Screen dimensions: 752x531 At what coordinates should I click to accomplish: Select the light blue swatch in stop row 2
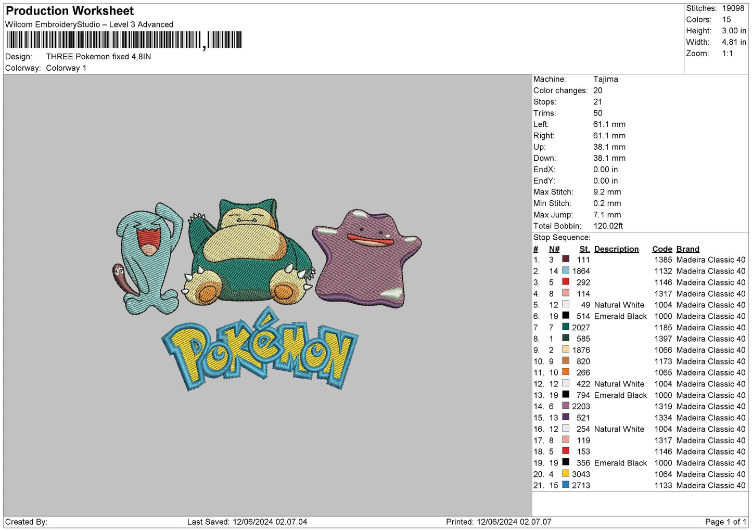[x=566, y=270]
